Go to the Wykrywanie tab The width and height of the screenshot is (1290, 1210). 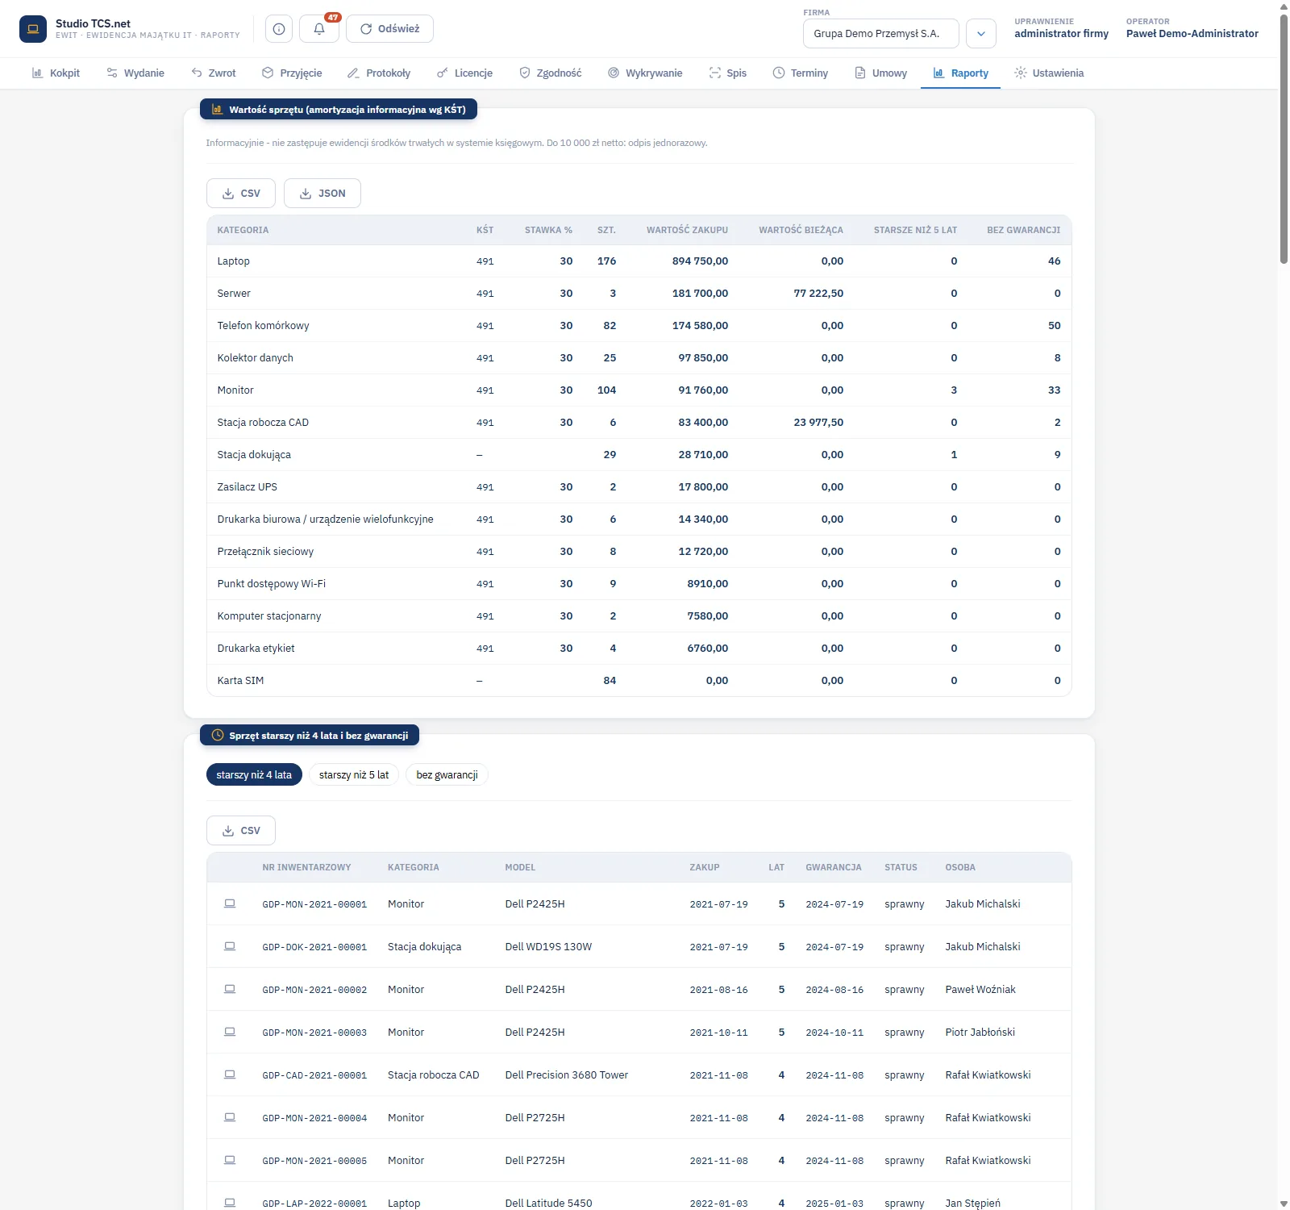pyautogui.click(x=645, y=73)
